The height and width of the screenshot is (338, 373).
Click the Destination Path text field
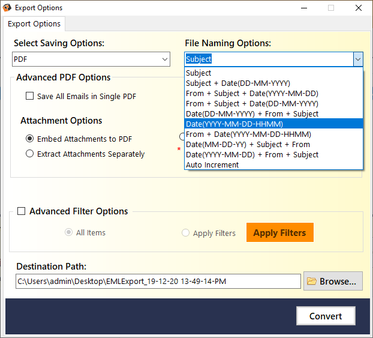(x=158, y=282)
